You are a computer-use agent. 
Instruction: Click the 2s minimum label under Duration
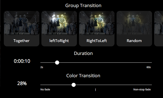tap(42, 67)
